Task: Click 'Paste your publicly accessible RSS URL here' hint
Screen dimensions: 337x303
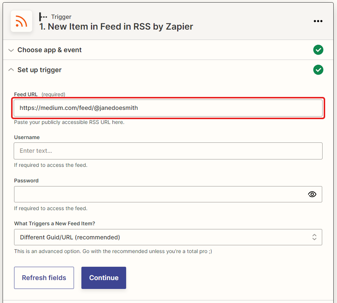Action: 69,122
